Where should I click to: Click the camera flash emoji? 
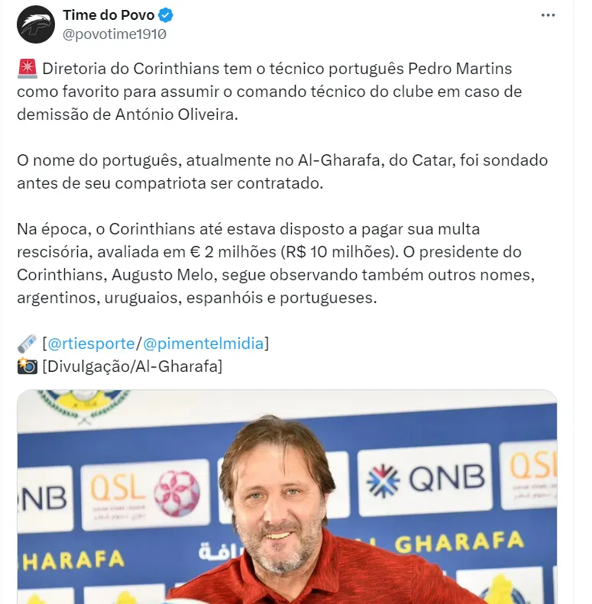[27, 367]
